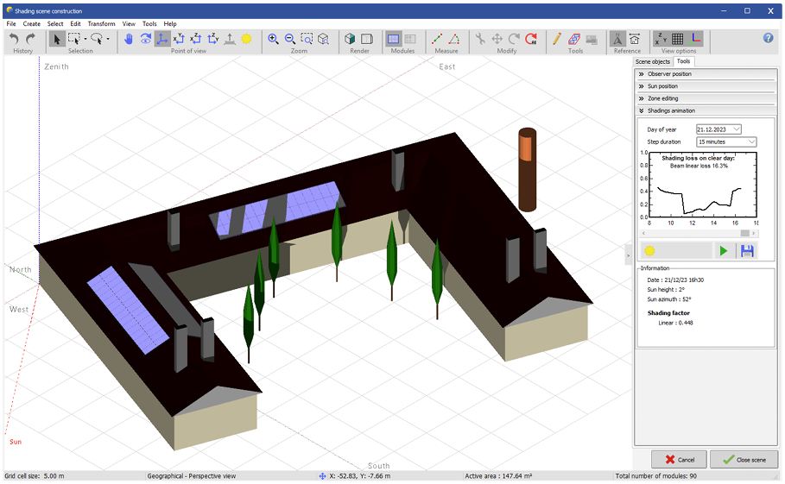Toggle the grid display in View options

pos(678,39)
